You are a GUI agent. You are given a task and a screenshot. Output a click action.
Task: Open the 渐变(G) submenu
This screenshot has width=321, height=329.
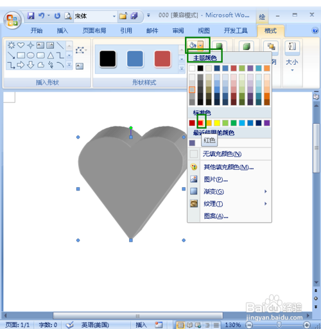coord(229,192)
